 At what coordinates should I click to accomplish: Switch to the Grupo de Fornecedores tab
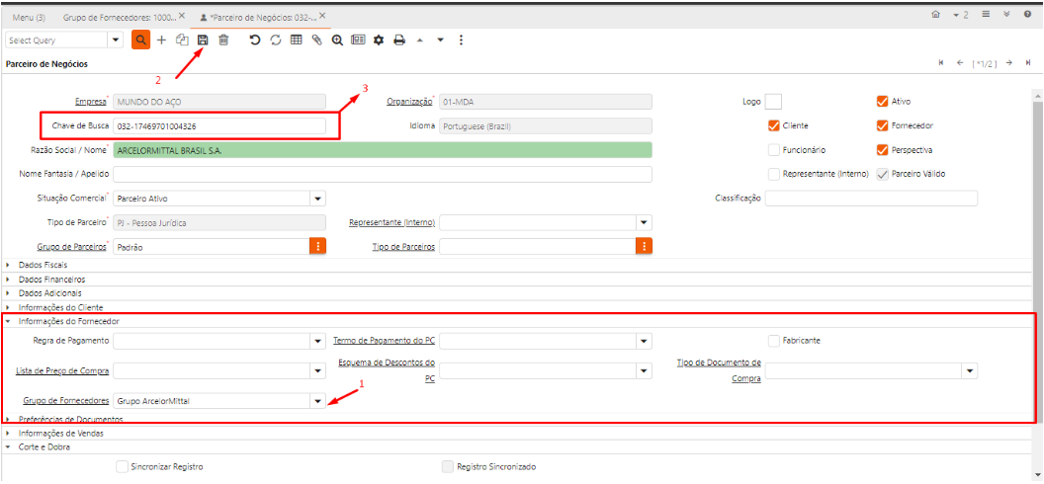point(120,16)
